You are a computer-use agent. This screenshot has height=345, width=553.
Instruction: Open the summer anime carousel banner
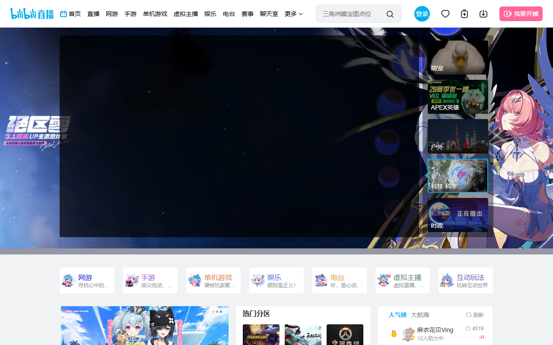click(145, 326)
